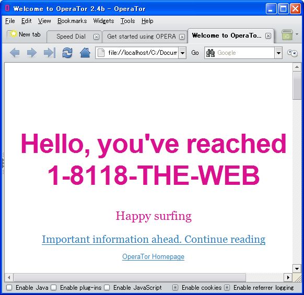The image size is (304, 295).
Task: Follow the OperaTor Homepage link
Action: pyautogui.click(x=153, y=256)
